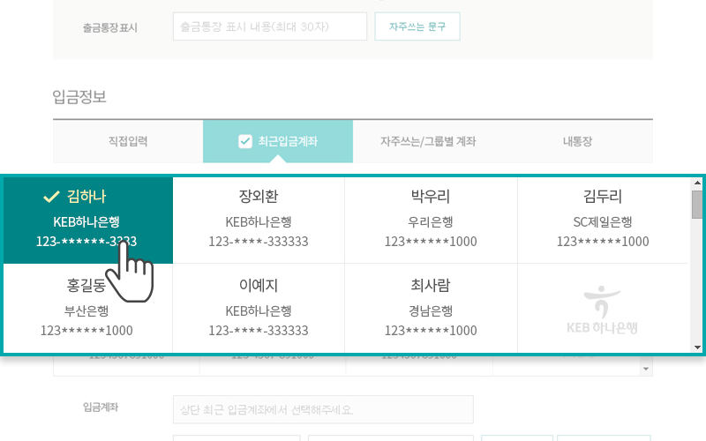This screenshot has height=441, width=706.
Task: Click the 부산은행 bank name text
Action: [86, 311]
